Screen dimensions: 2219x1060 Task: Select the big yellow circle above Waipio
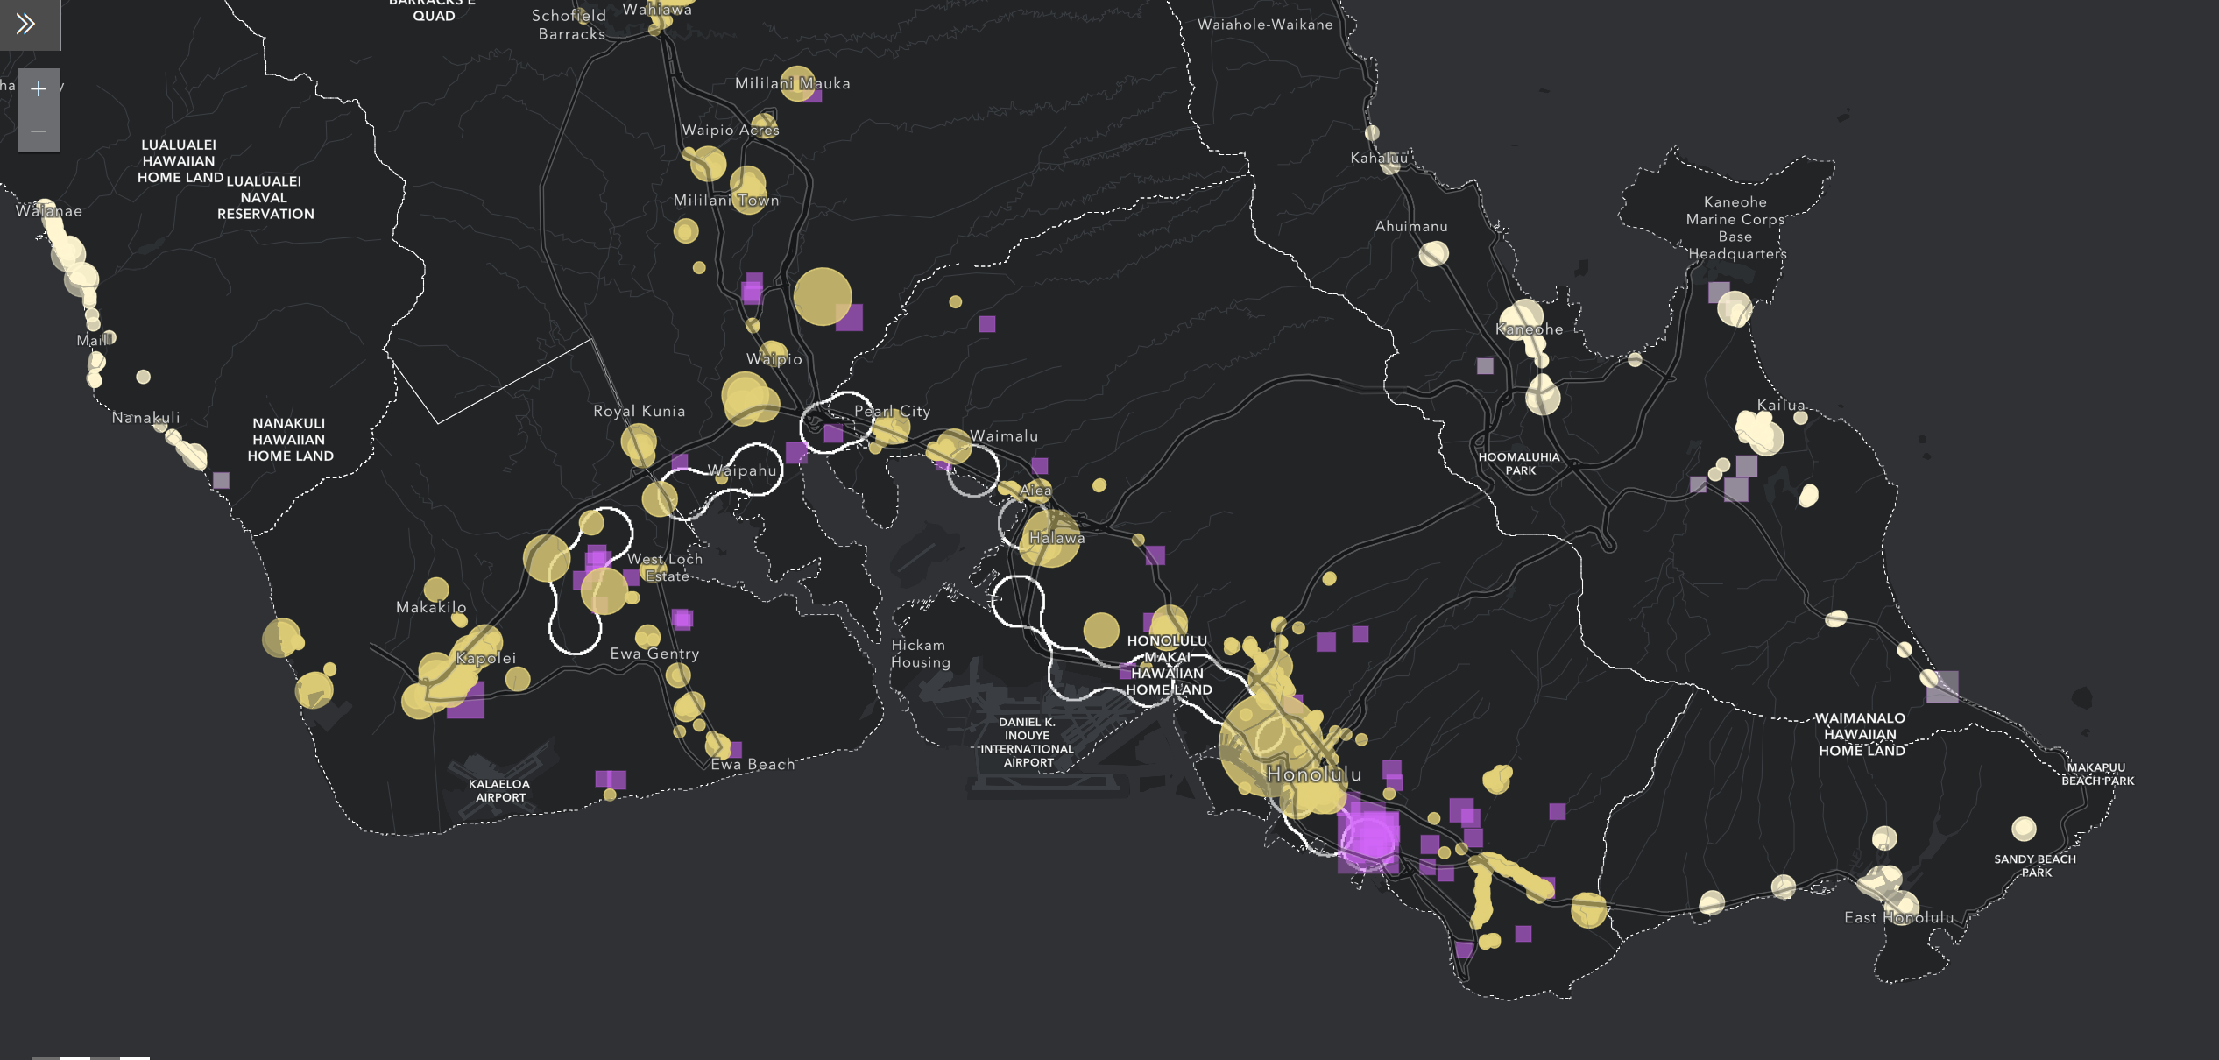point(822,296)
